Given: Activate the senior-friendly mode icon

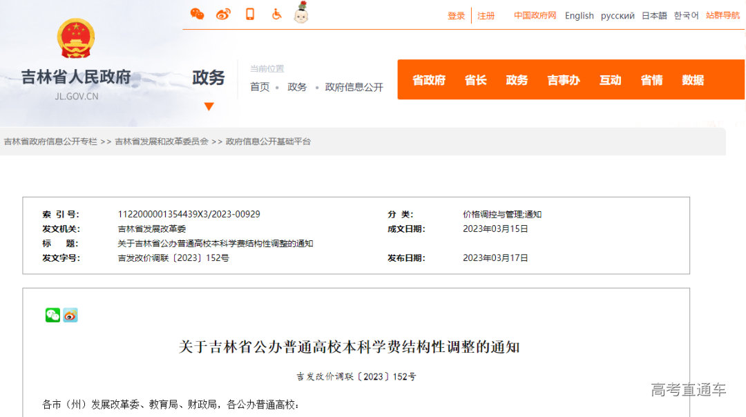Looking at the screenshot, I should click(300, 14).
